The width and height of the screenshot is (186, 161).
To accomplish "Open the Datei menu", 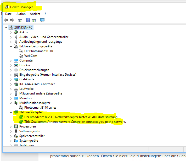I will (9, 14).
